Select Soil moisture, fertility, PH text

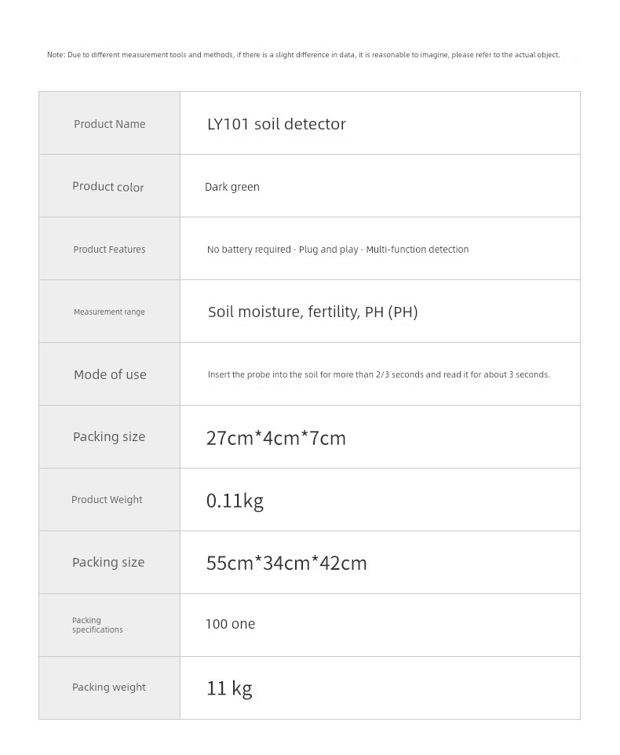pyautogui.click(x=313, y=312)
